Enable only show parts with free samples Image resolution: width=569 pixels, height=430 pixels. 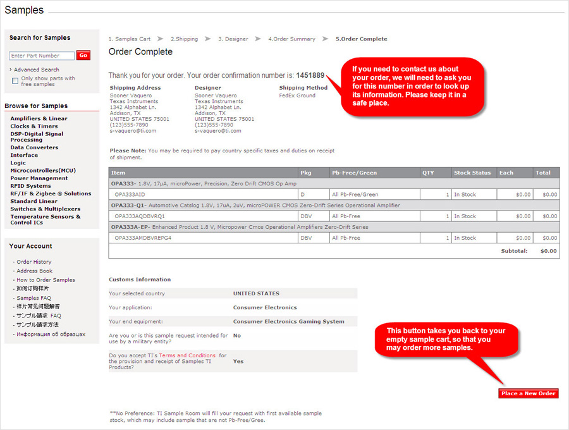(15, 81)
